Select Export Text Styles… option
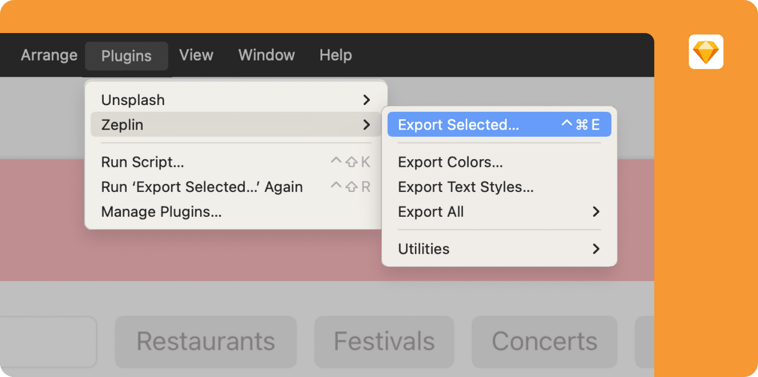758x377 pixels. (466, 187)
